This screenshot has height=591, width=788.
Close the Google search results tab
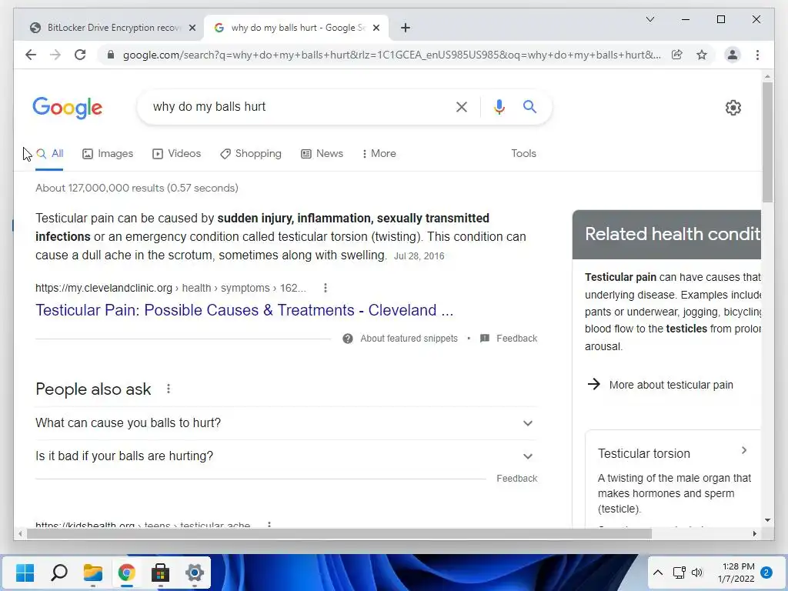coord(376,28)
